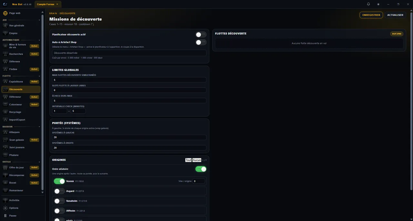The image size is (413, 221).
Task: Click the ACTUALISER button
Action: click(395, 15)
